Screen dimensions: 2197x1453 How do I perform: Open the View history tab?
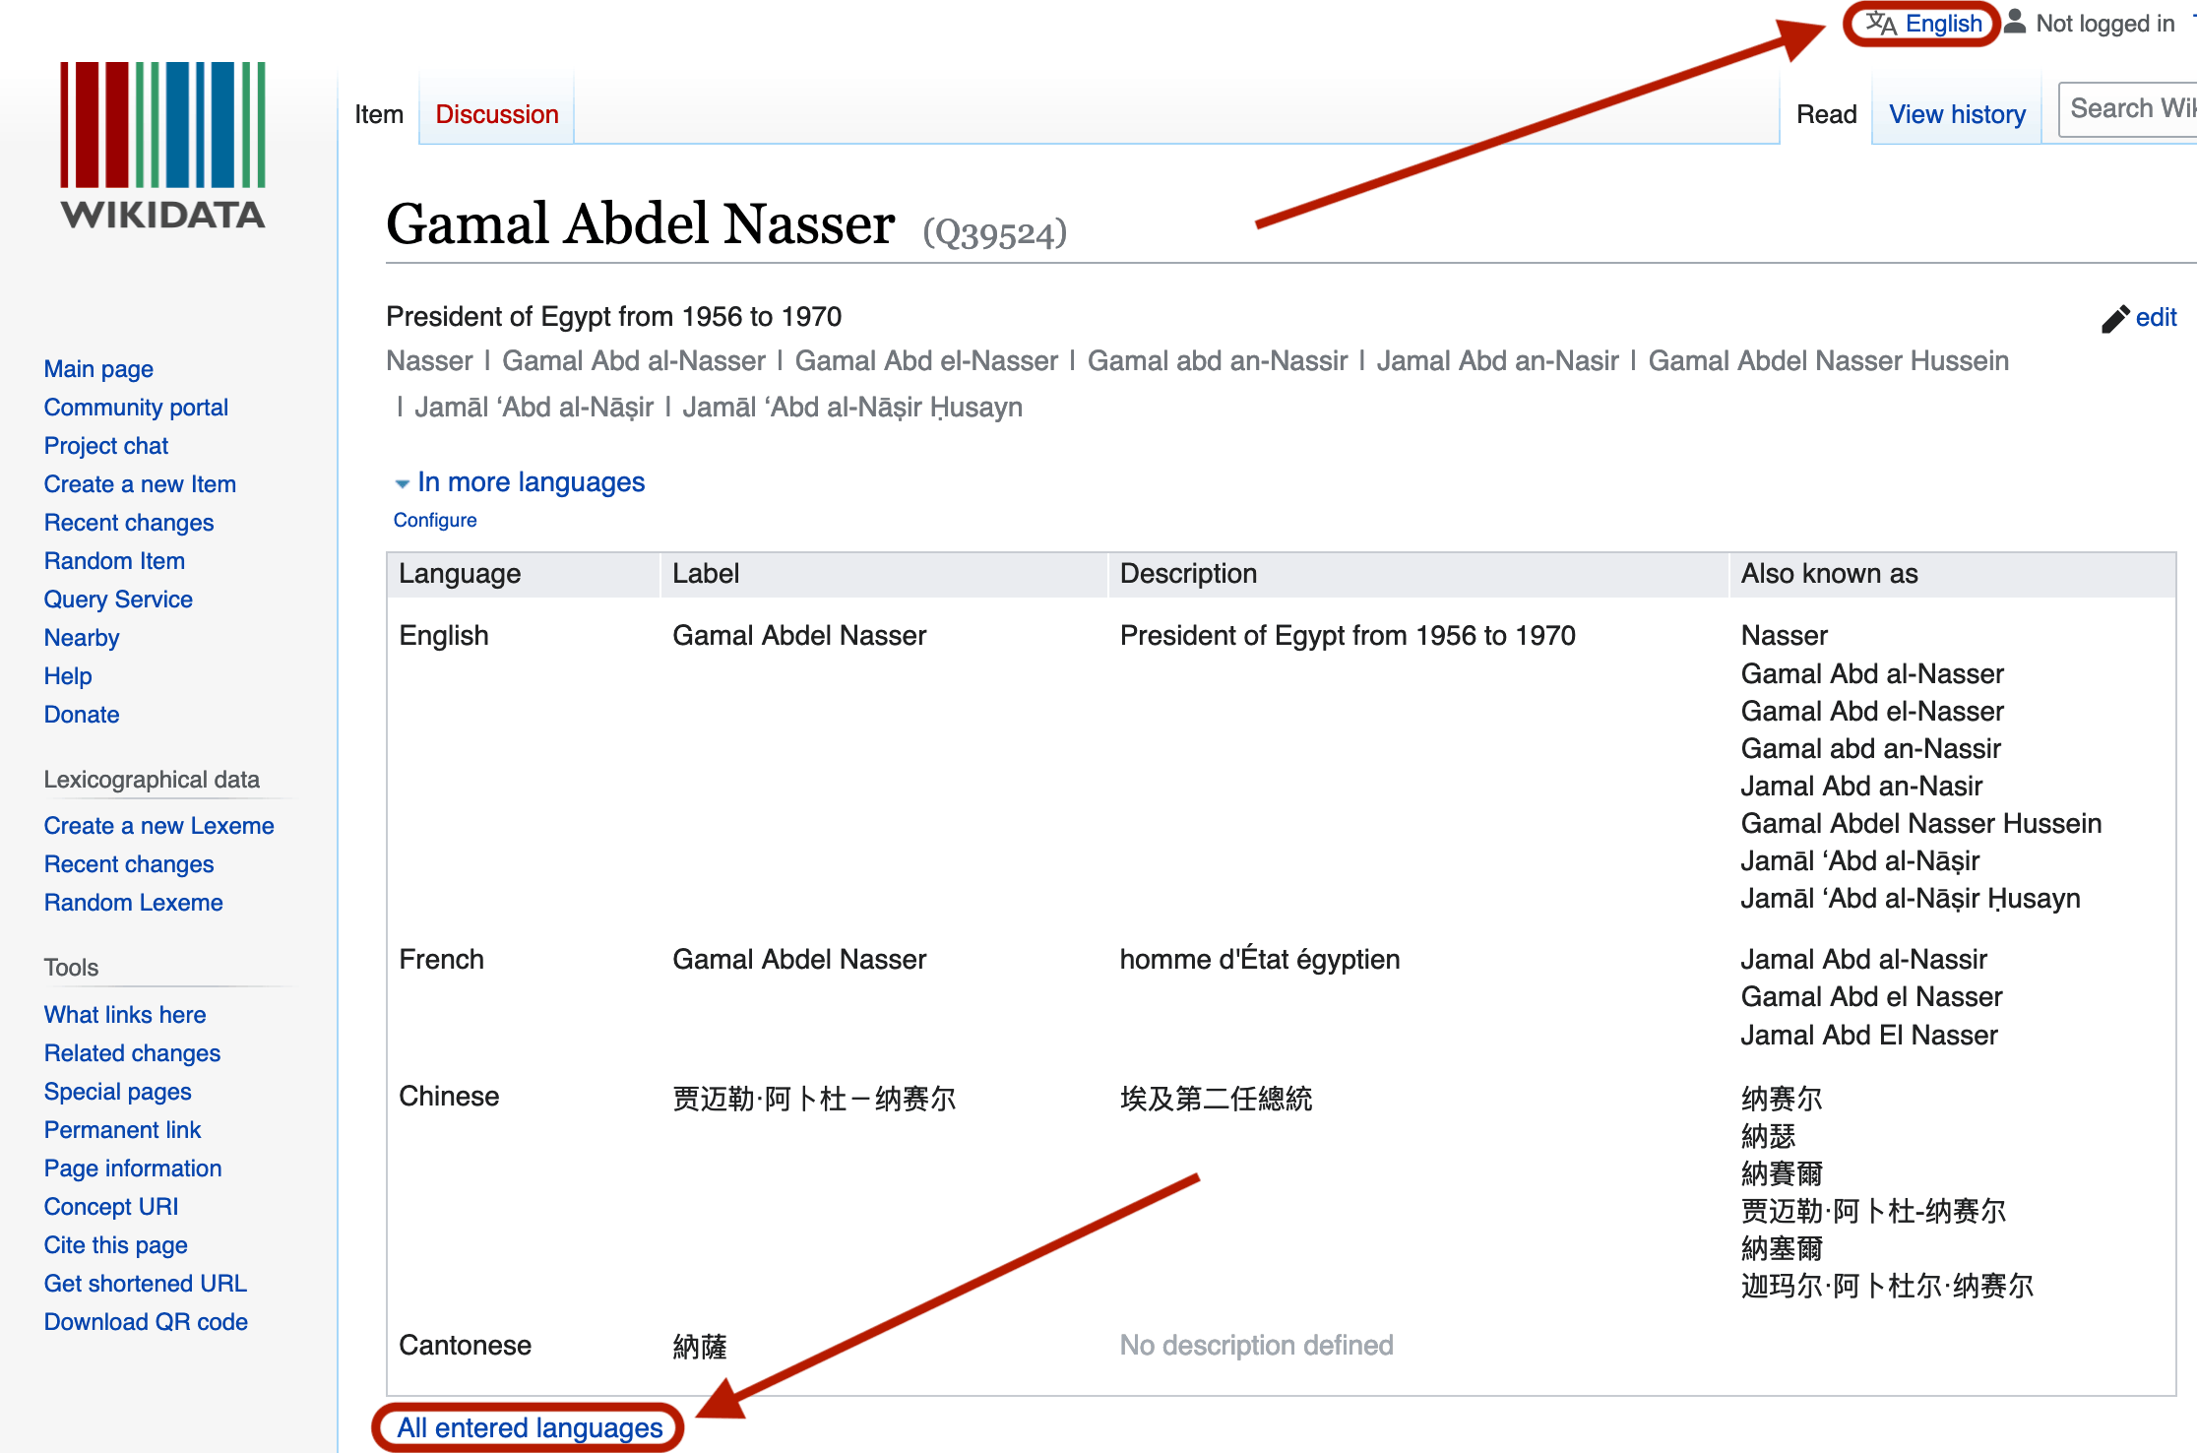(x=1957, y=114)
